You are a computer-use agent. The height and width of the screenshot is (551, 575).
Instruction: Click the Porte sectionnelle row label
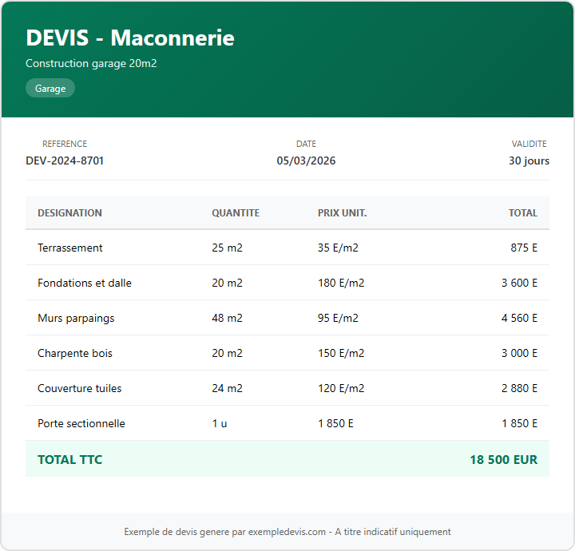point(81,423)
